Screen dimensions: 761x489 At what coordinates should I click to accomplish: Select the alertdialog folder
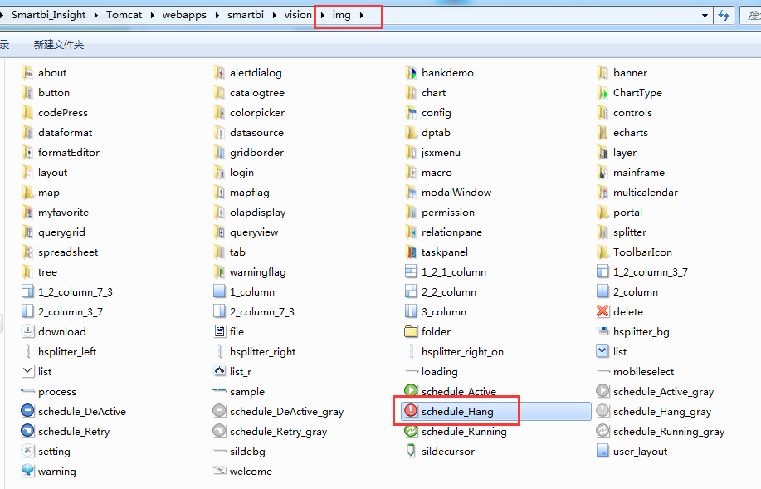[x=247, y=73]
